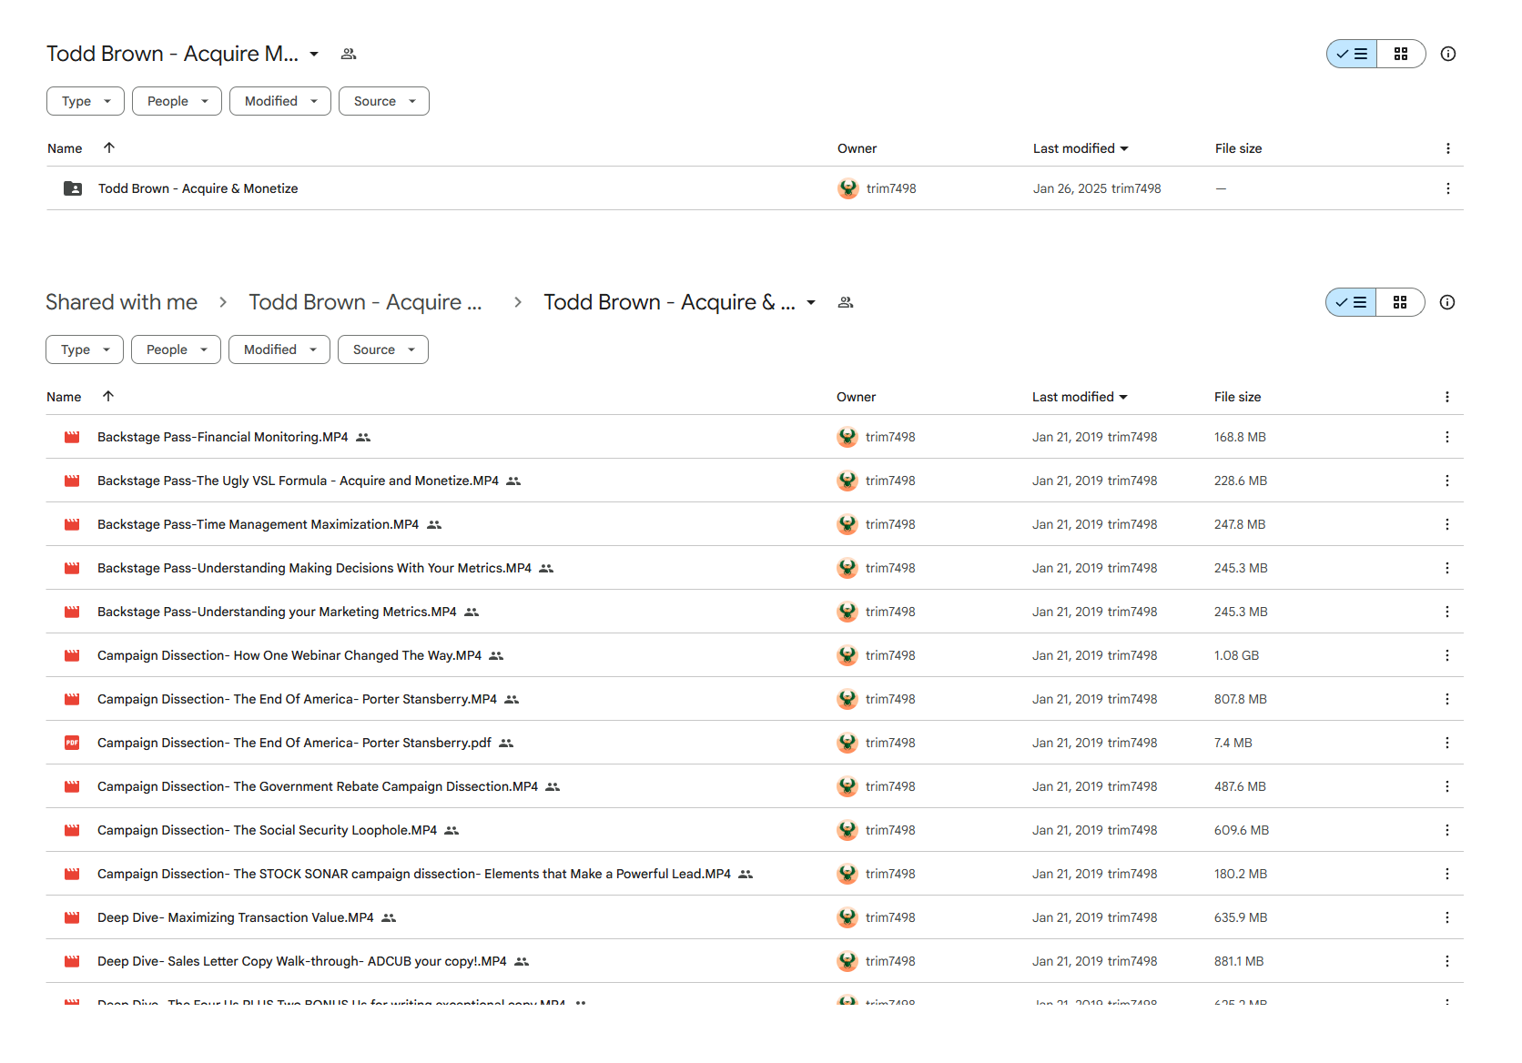The image size is (1522, 1063).
Task: Open column options menu in lower list header
Action: (1446, 397)
